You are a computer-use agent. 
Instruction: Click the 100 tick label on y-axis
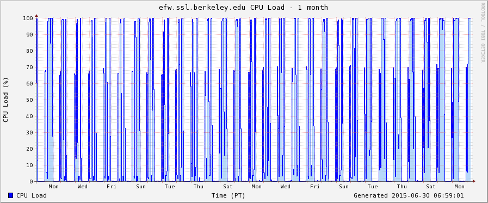tap(27, 18)
